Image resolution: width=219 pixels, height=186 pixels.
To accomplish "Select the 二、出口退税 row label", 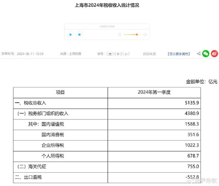I will click(x=28, y=177).
